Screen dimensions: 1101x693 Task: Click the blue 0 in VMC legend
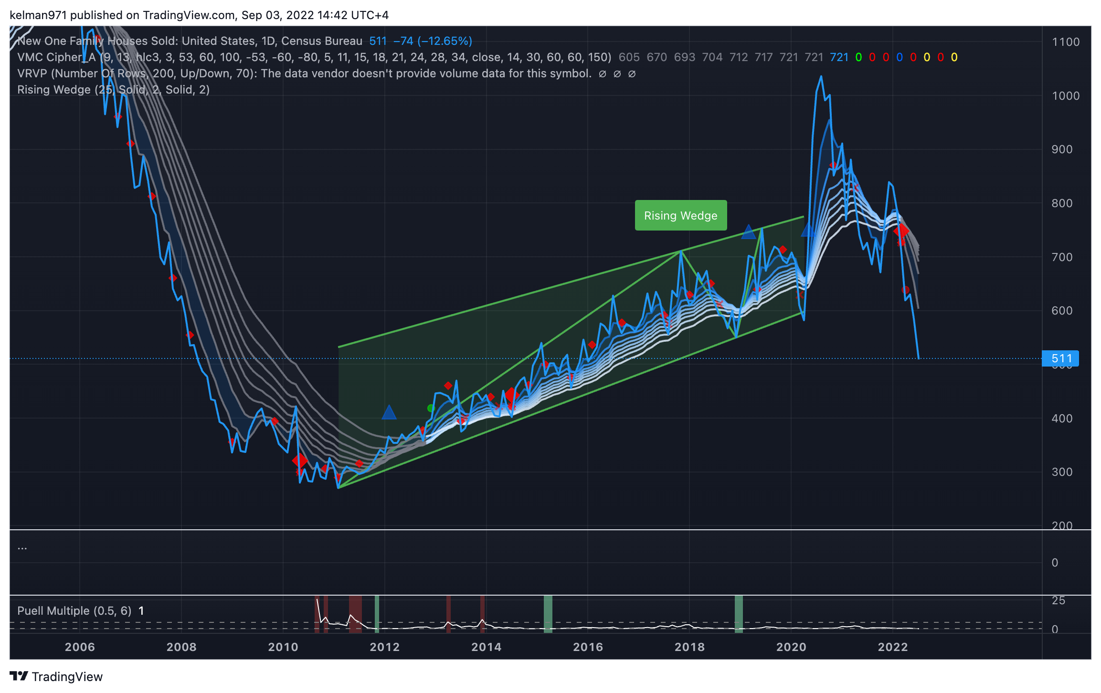[x=900, y=57]
